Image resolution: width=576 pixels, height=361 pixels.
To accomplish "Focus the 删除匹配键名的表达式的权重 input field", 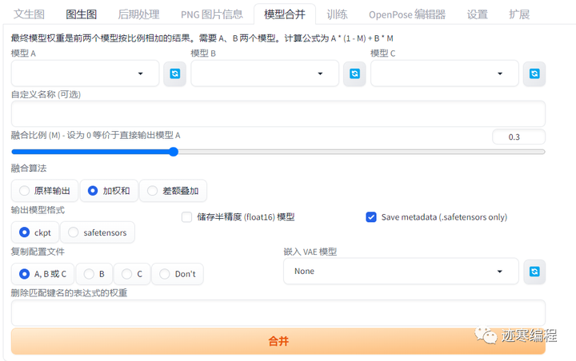I will [278, 313].
